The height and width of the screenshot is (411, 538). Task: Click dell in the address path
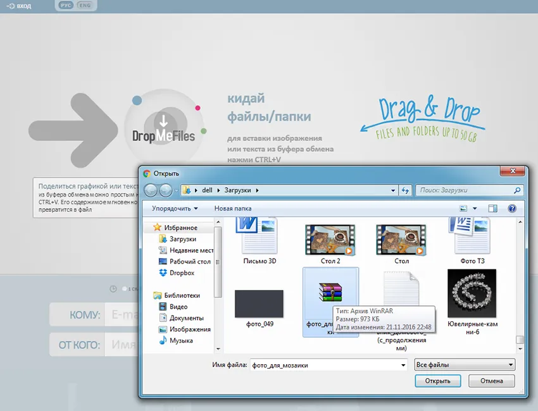207,190
